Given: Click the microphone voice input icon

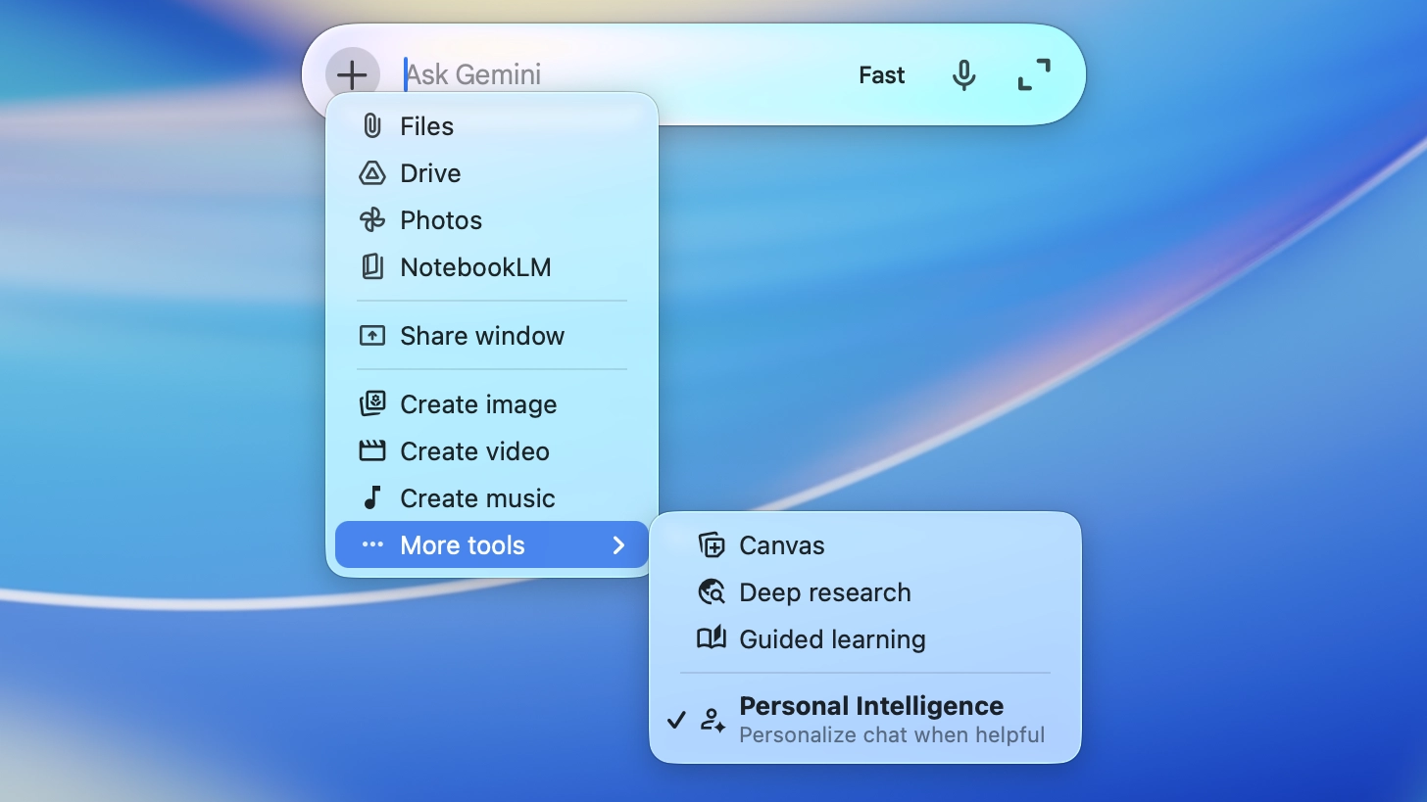Looking at the screenshot, I should coord(963,75).
